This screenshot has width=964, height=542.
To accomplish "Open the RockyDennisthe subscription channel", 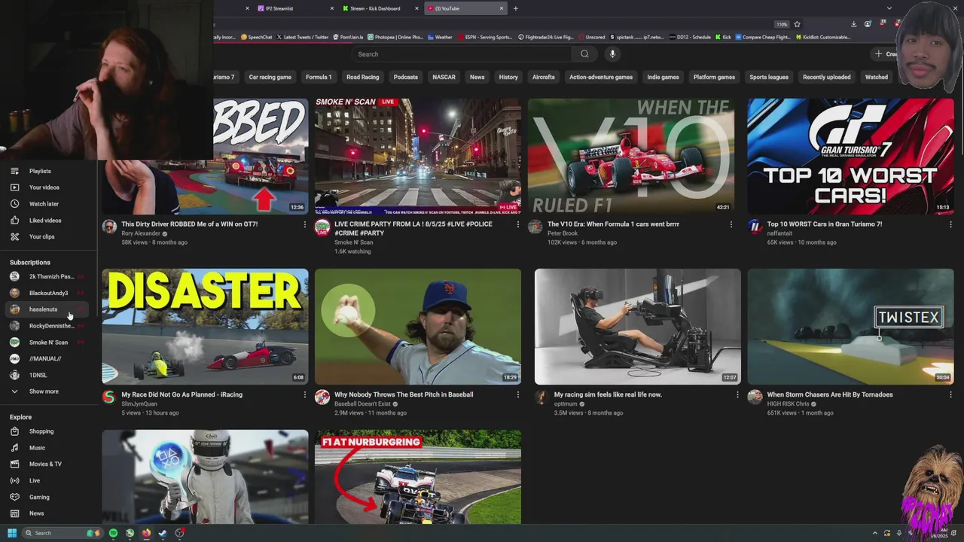I will [47, 326].
